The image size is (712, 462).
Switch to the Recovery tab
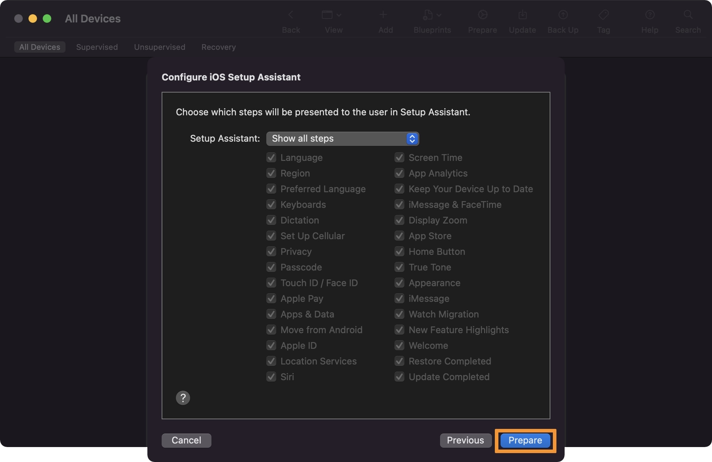pyautogui.click(x=219, y=47)
